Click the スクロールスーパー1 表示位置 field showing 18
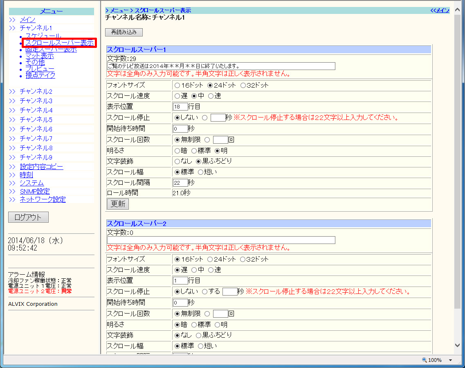 click(x=180, y=106)
